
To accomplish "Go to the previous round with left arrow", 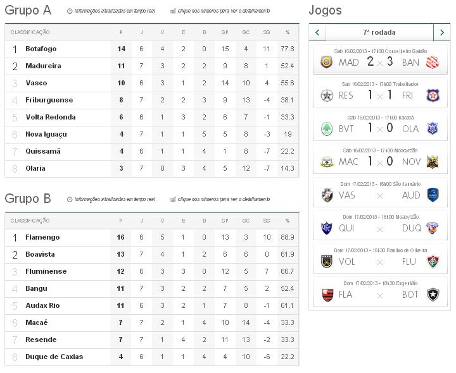I will pos(317,32).
